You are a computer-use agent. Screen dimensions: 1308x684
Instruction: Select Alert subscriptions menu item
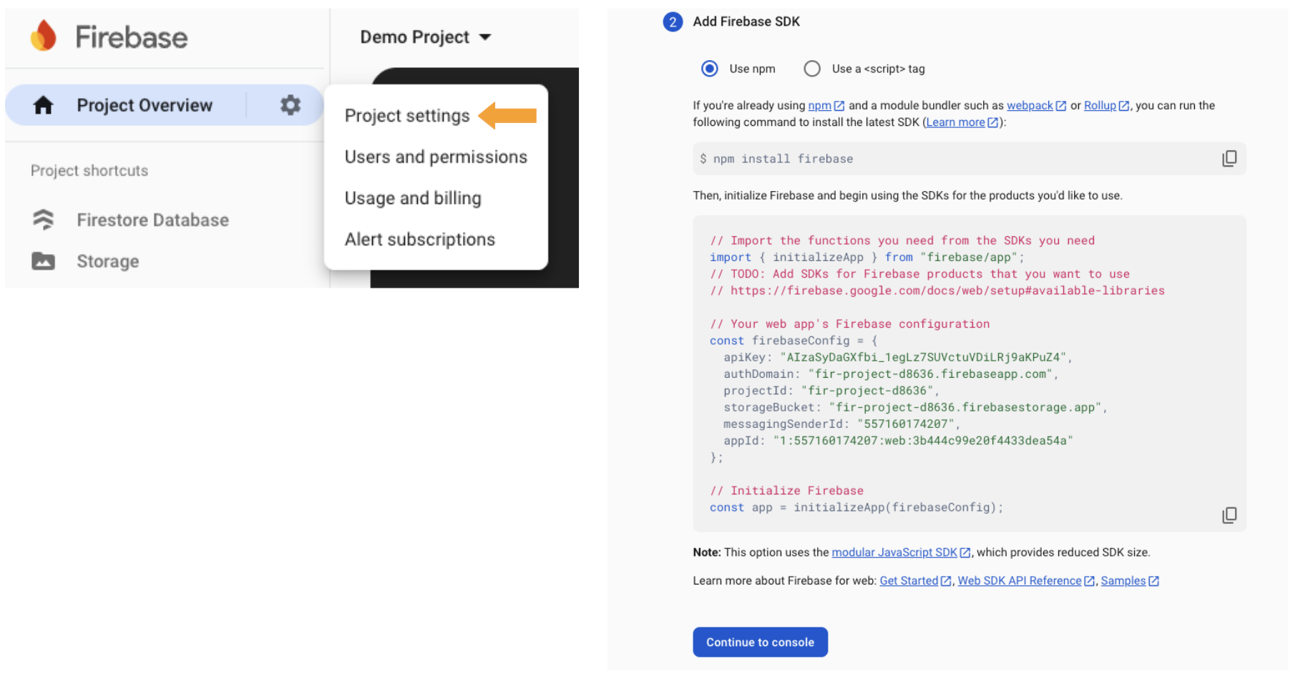click(x=420, y=239)
